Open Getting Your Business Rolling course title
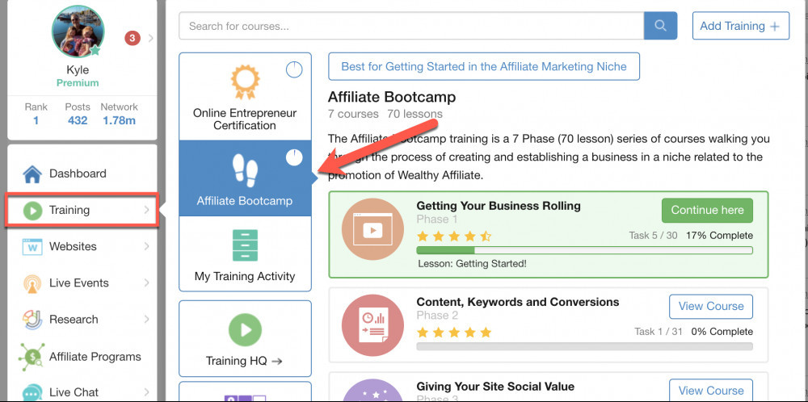This screenshot has width=808, height=402. (499, 206)
